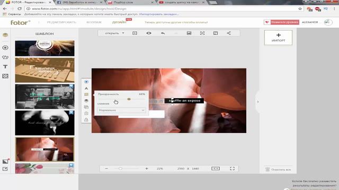
Task: Click the save icon in top toolbar
Action: point(135,33)
